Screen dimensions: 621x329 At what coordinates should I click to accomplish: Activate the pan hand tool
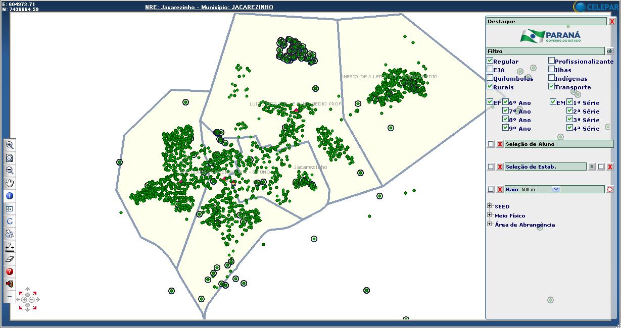[10, 183]
